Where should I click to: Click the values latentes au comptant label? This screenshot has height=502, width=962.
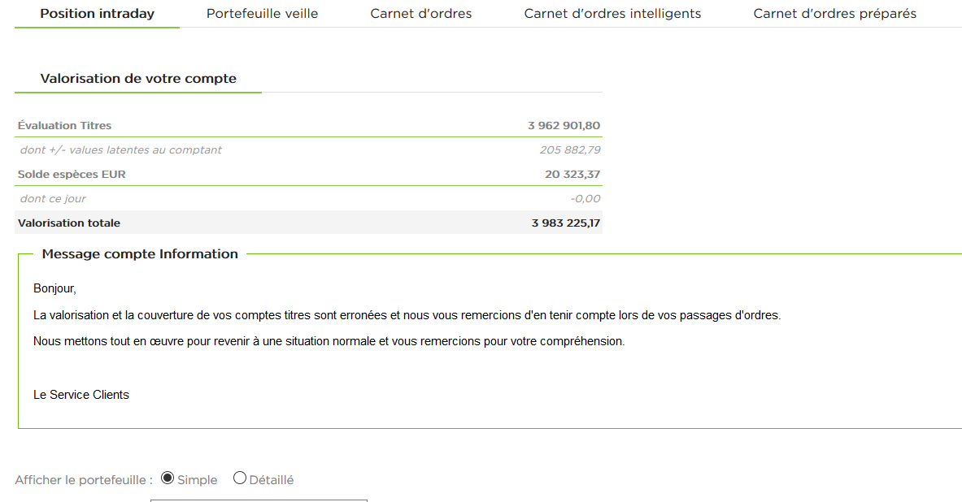click(121, 150)
